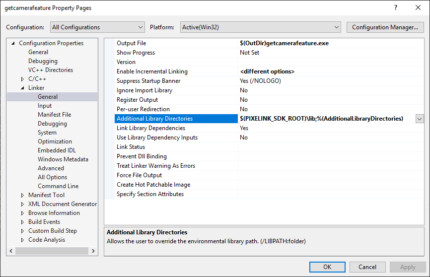Select the Windows Metadata page
The width and height of the screenshot is (430, 277).
63,159
